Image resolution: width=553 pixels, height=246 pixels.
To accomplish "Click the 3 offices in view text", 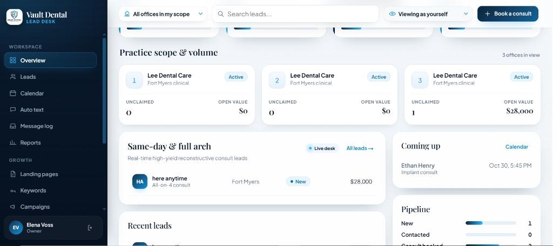I will tap(521, 55).
